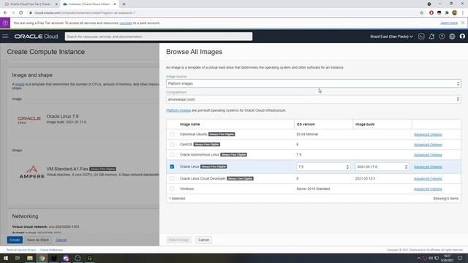Image resolution: width=468 pixels, height=263 pixels.
Task: Open the Brazil East region selector
Action: (x=392, y=37)
